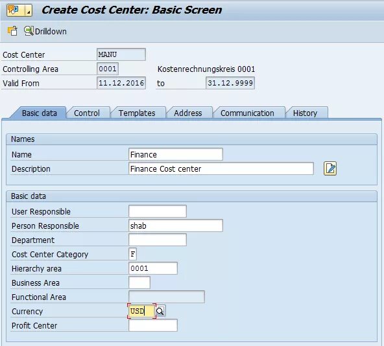Screen dimensions: 384x346
Task: Click the Controlling Area label
Action: [x=30, y=69]
